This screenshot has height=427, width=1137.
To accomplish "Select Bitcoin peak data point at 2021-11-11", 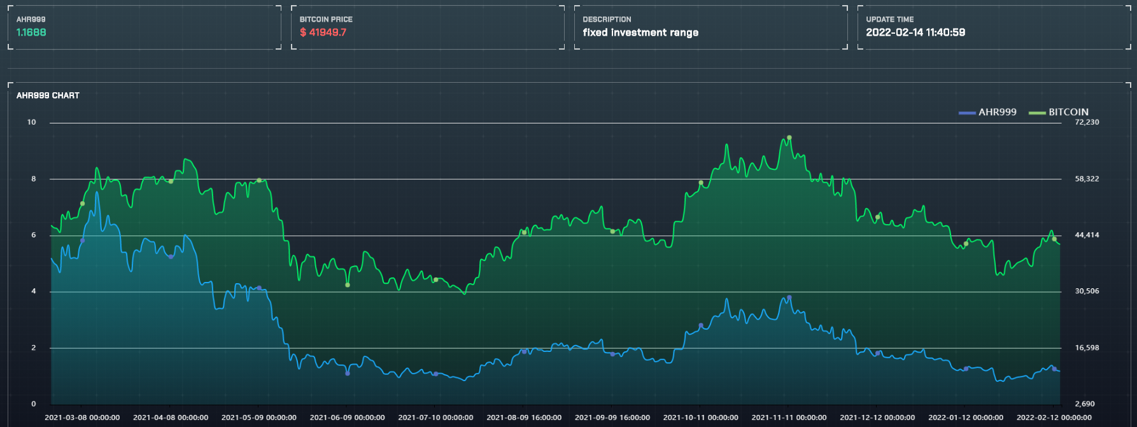I will coord(789,137).
